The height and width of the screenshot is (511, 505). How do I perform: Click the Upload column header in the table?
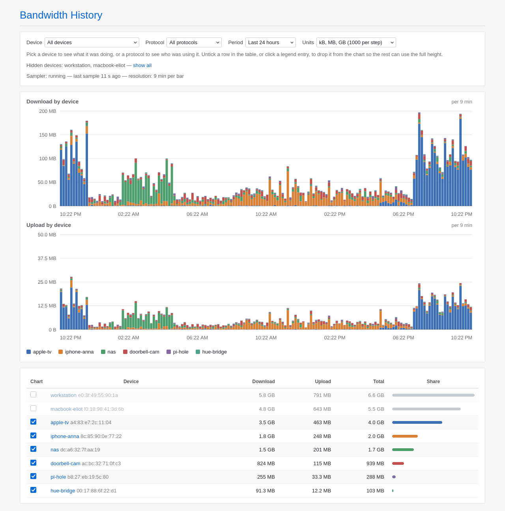tap(323, 382)
